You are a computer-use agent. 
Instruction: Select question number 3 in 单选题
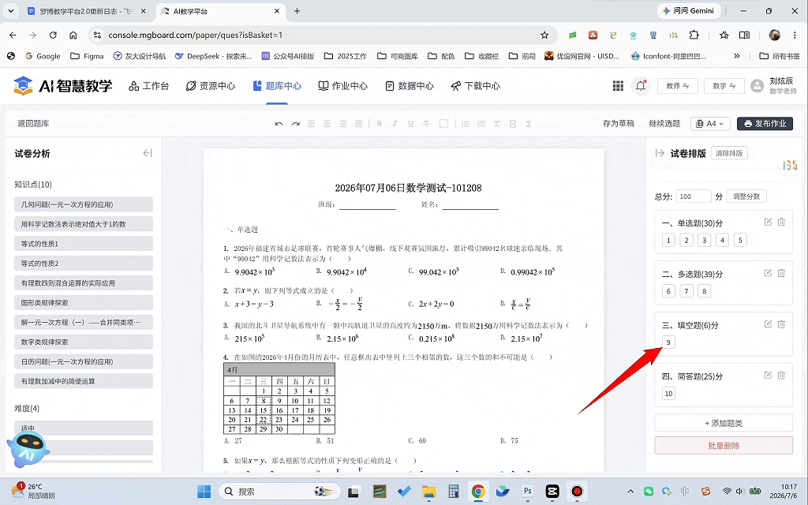(705, 240)
